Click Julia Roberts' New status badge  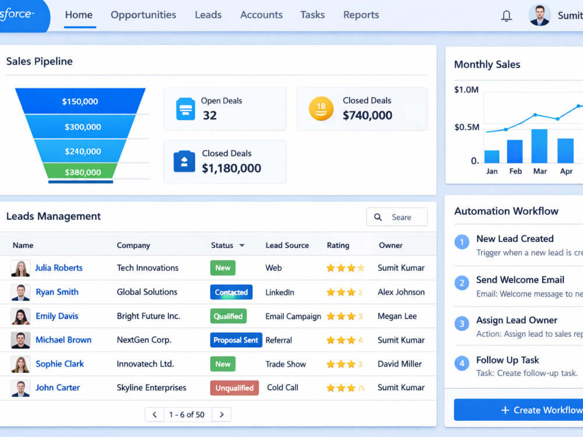(x=223, y=268)
